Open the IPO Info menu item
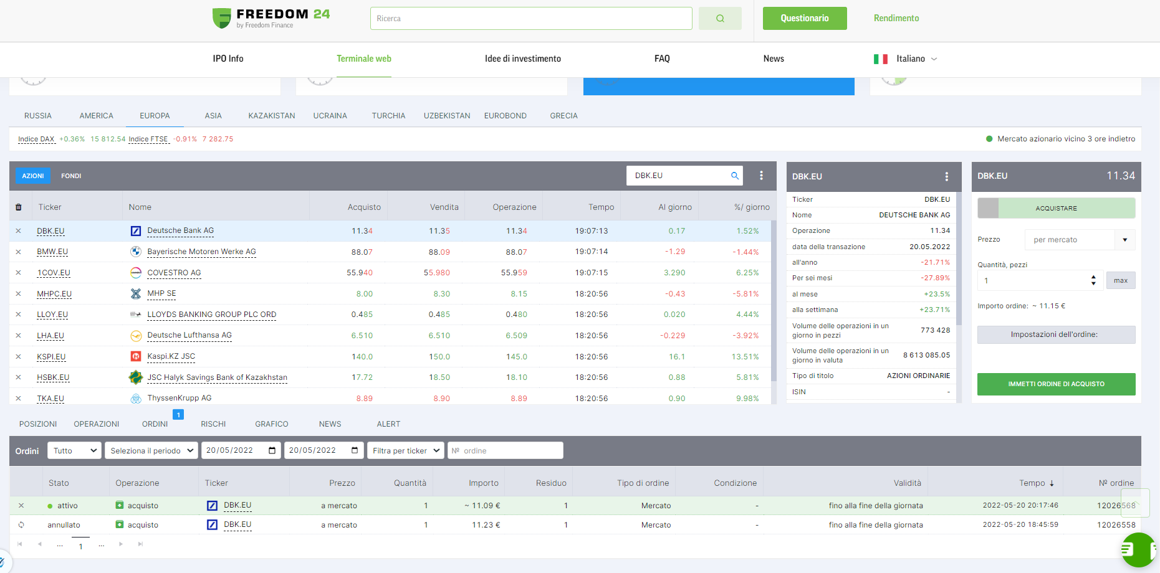1160x573 pixels. [228, 59]
